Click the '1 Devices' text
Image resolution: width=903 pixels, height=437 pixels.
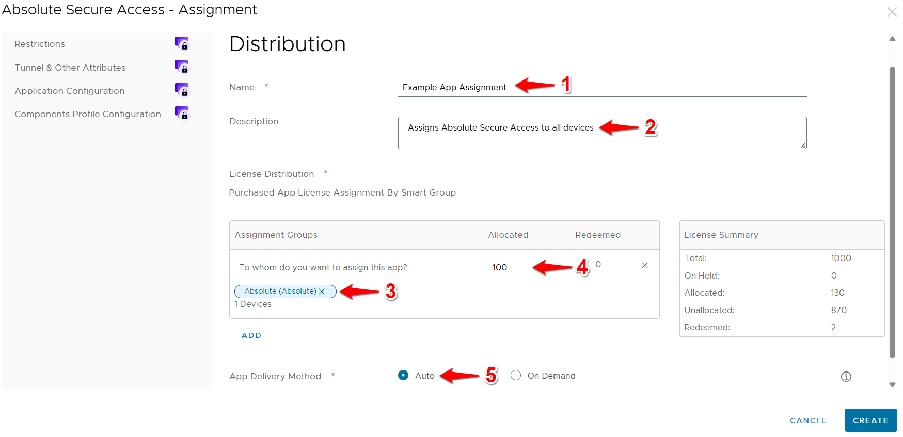tap(253, 304)
